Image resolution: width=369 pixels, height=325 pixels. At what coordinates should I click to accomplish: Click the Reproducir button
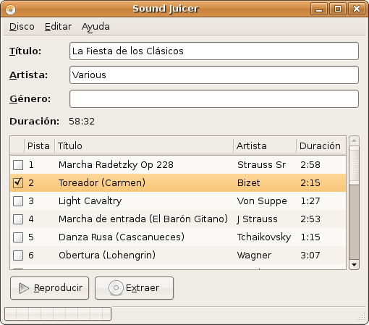pyautogui.click(x=49, y=288)
